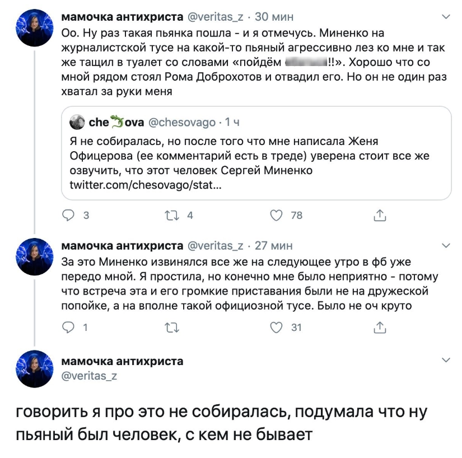Share the first tweet
The width and height of the screenshot is (462, 458).
click(x=380, y=215)
